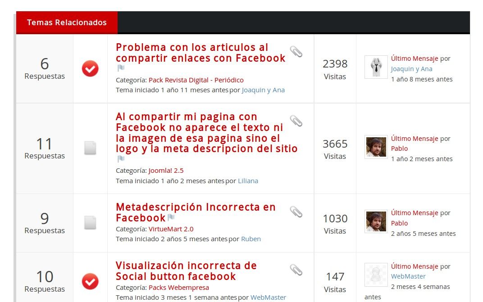Open topic 'Problema con los articulos al compartir enlaces'

[x=200, y=53]
